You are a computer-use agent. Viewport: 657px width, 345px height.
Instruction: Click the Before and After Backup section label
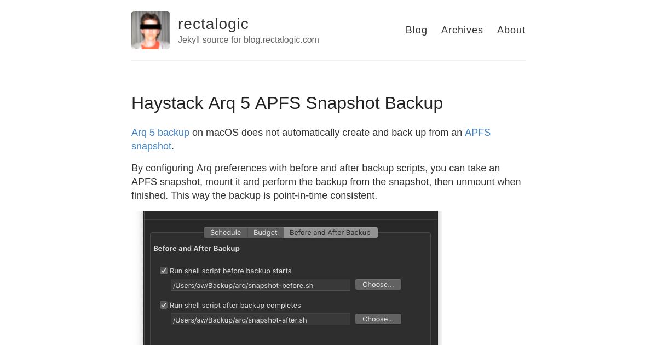coord(197,249)
